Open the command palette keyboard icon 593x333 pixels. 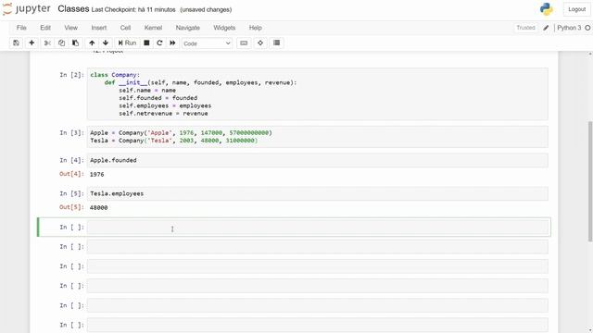[x=244, y=43]
